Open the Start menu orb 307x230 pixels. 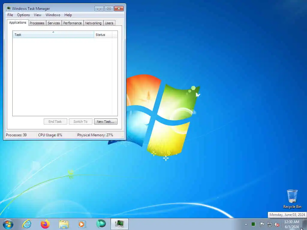(8, 224)
